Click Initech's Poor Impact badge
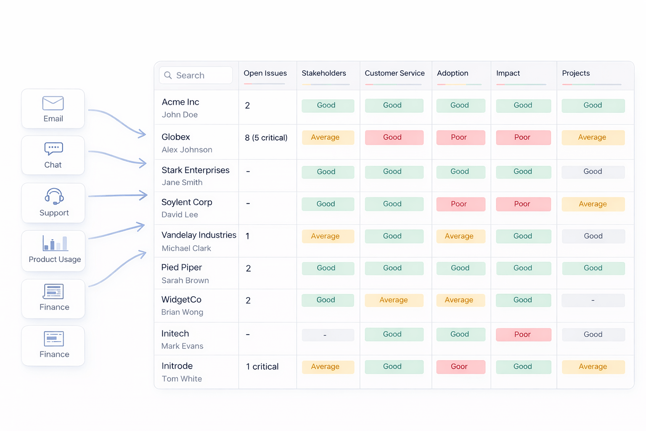The height and width of the screenshot is (431, 646). (523, 335)
